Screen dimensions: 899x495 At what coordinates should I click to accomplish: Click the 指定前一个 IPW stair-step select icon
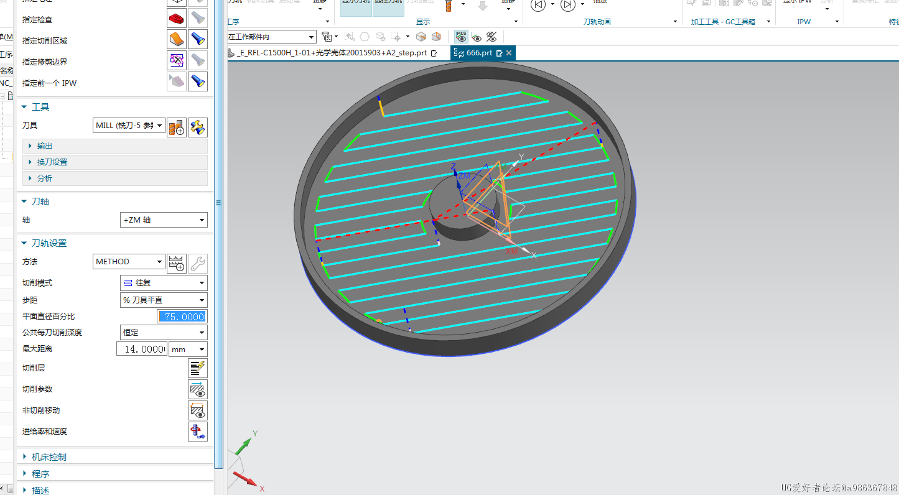click(x=177, y=81)
